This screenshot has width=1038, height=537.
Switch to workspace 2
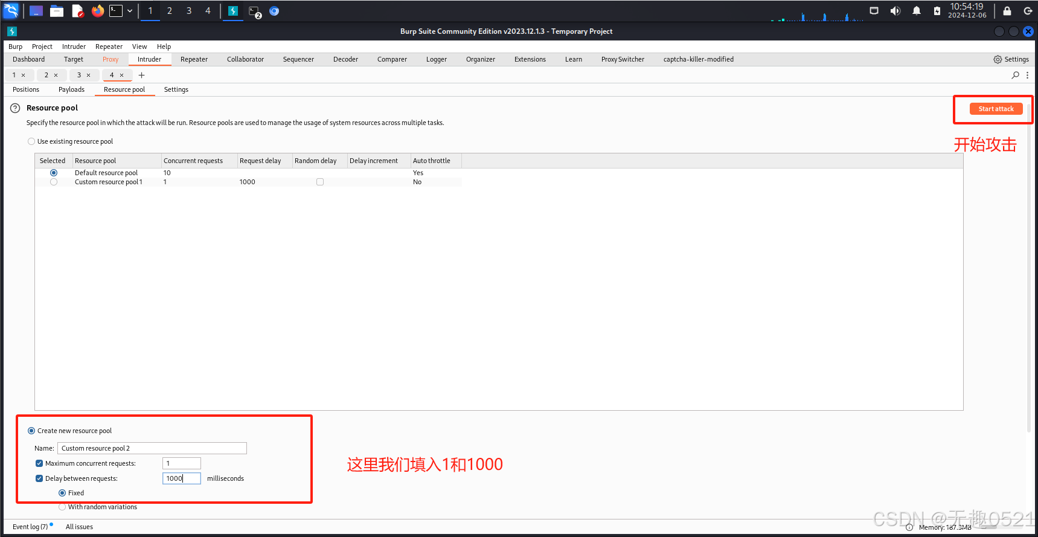(x=170, y=11)
